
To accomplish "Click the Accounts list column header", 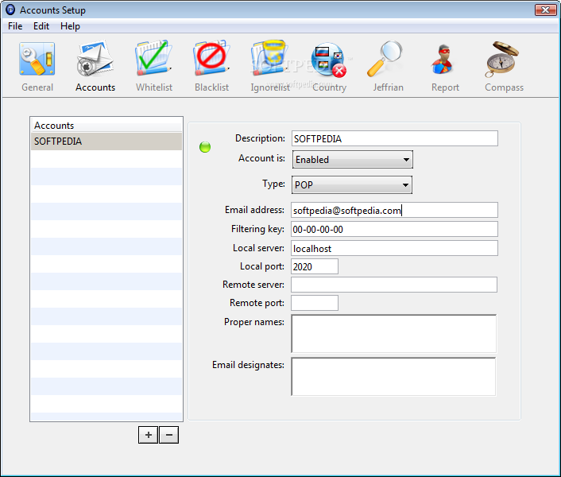I will (x=106, y=126).
